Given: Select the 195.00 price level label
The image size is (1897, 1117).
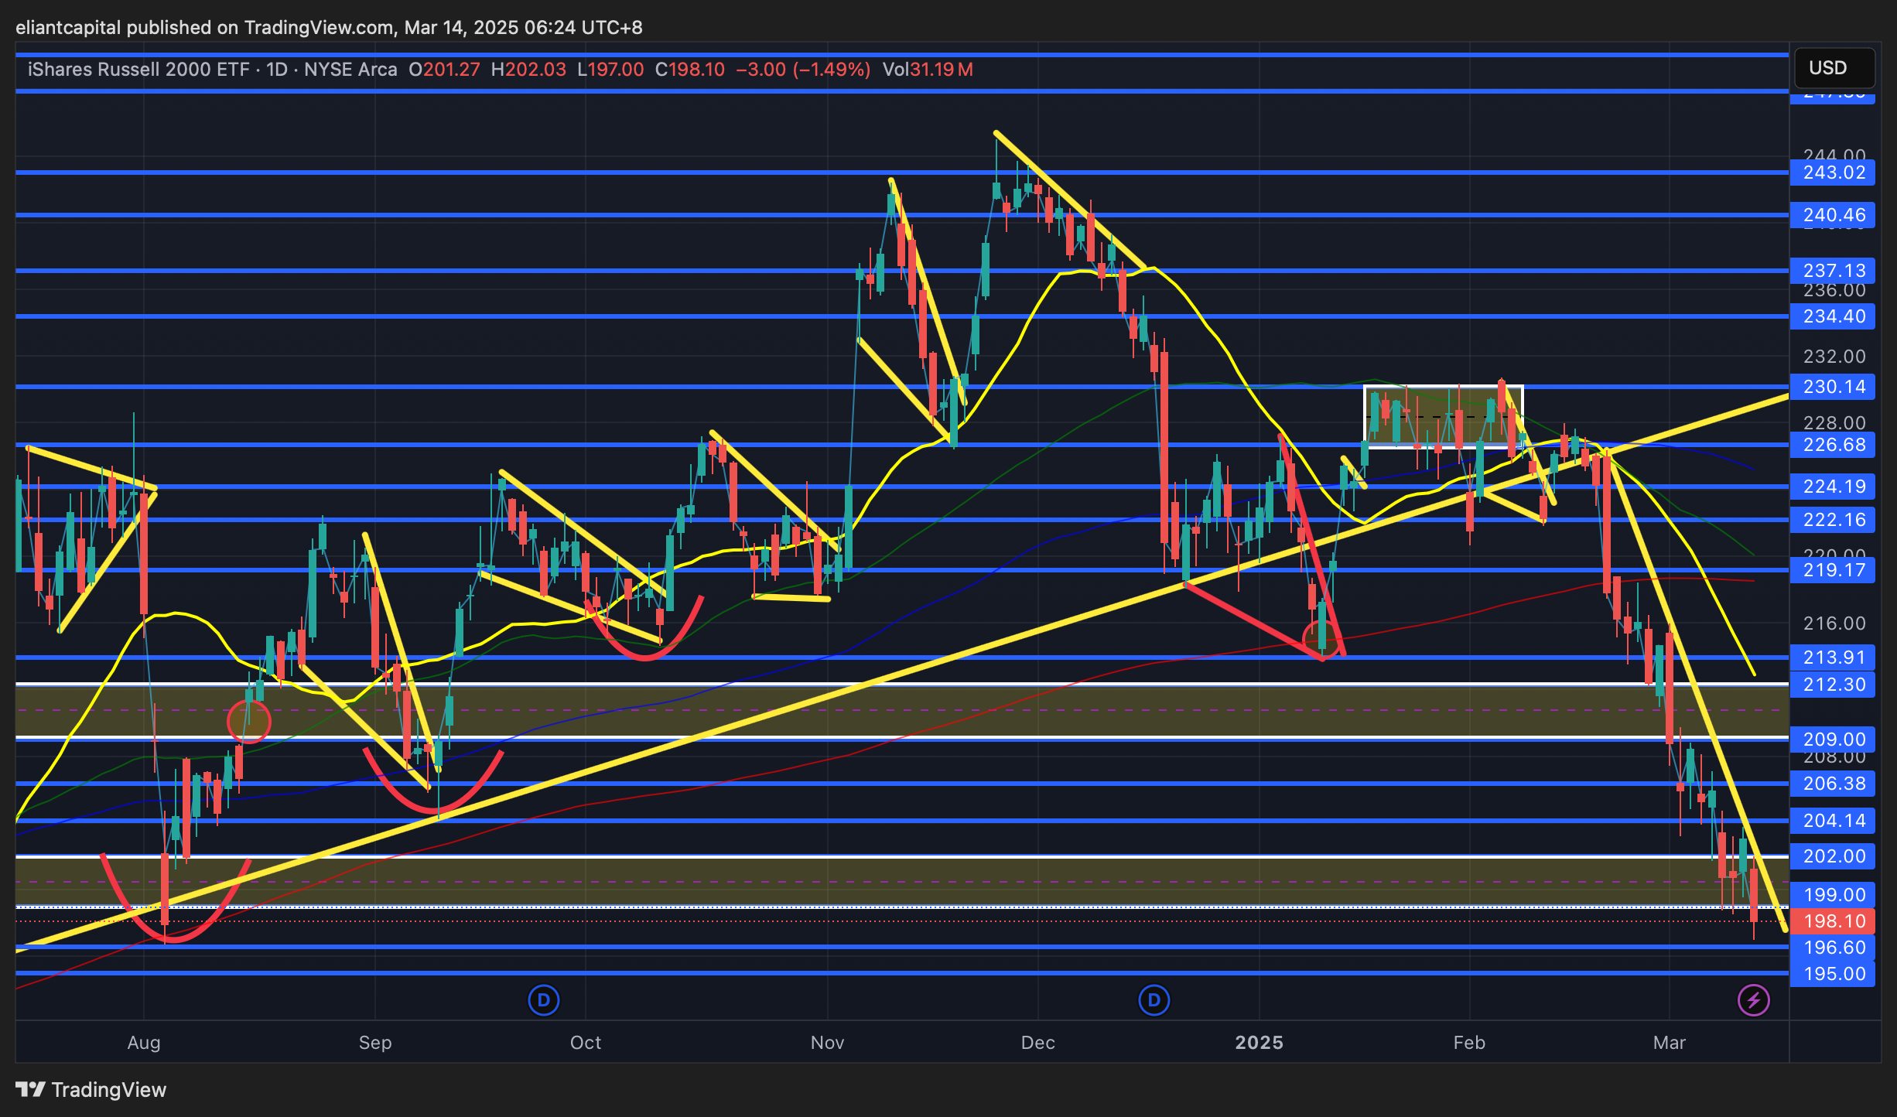Looking at the screenshot, I should tap(1833, 974).
